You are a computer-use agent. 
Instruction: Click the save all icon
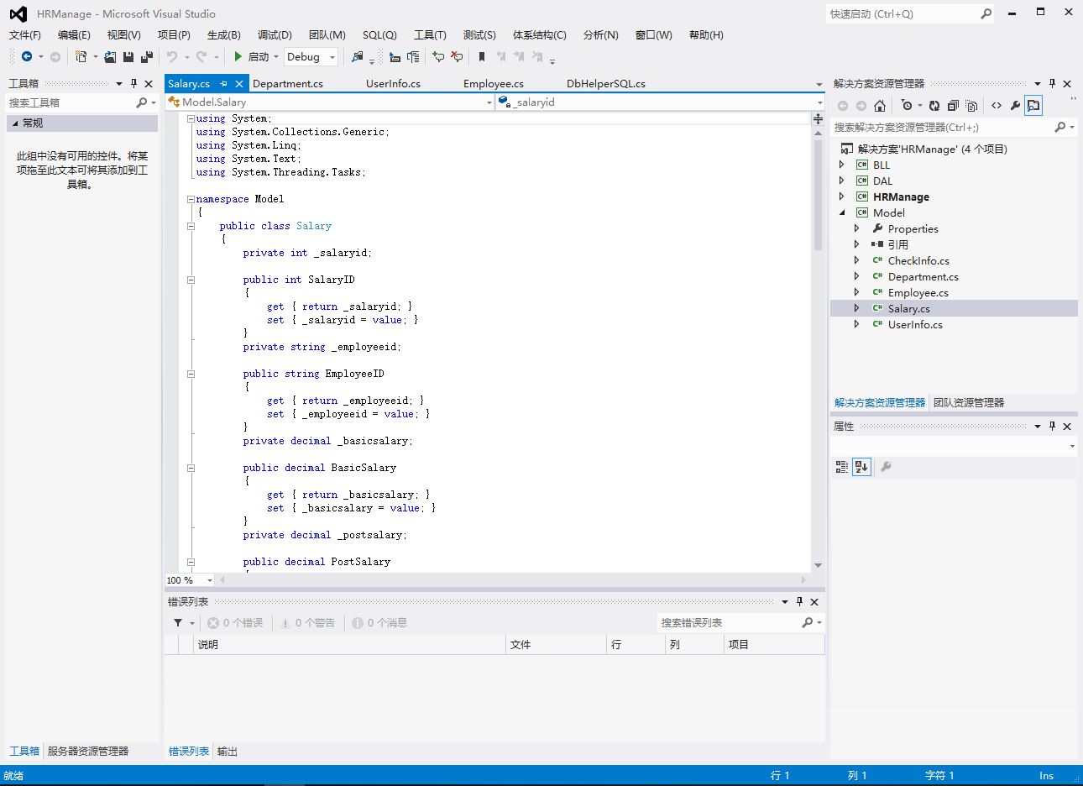[x=147, y=57]
